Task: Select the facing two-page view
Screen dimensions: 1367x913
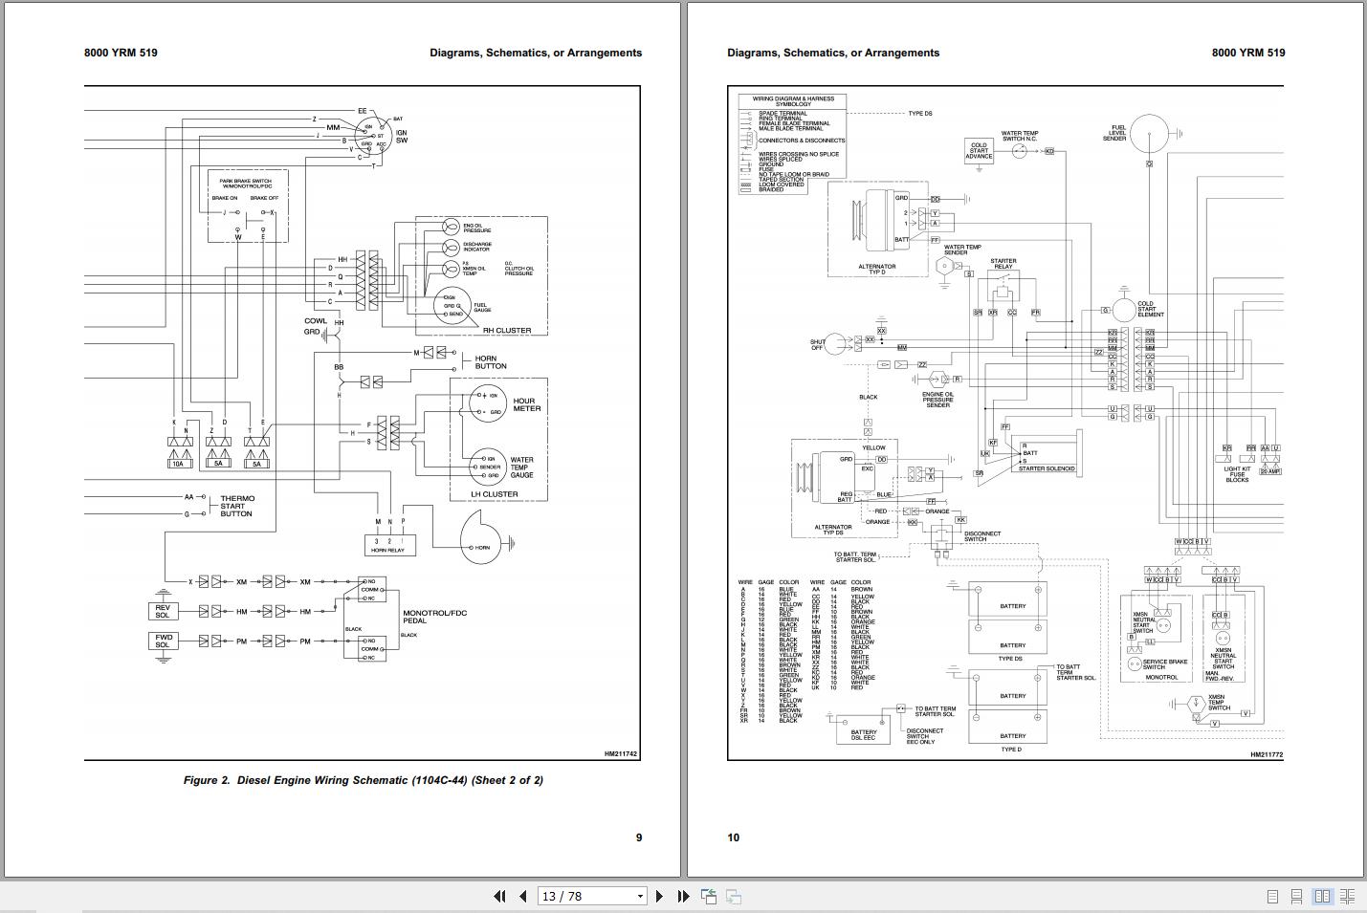Action: point(1322,896)
